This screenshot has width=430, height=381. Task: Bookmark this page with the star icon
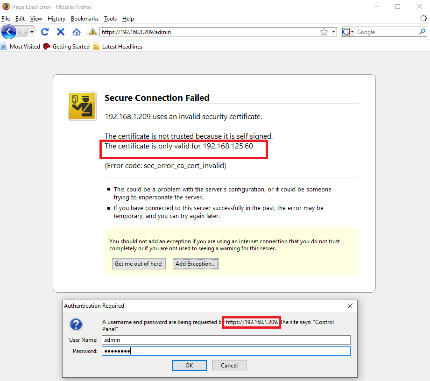pyautogui.click(x=324, y=32)
